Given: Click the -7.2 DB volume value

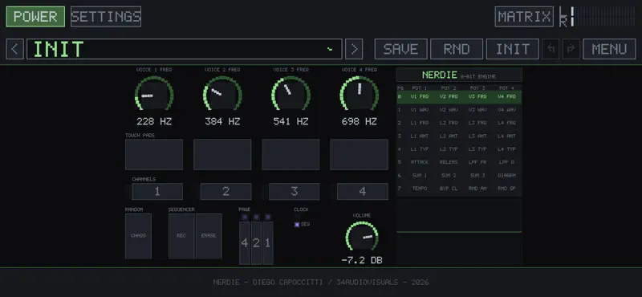Looking at the screenshot, I should click(362, 261).
